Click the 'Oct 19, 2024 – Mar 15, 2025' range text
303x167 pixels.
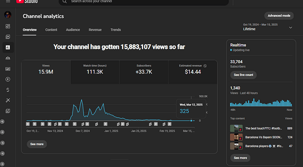pos(260,25)
